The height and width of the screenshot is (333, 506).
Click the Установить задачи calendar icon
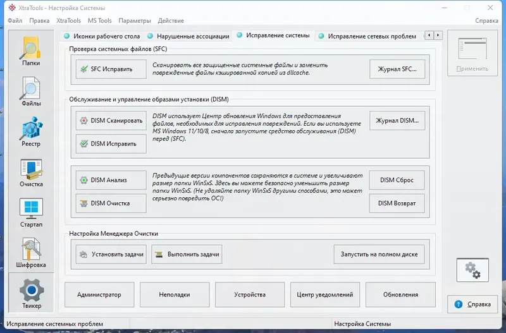coord(83,255)
